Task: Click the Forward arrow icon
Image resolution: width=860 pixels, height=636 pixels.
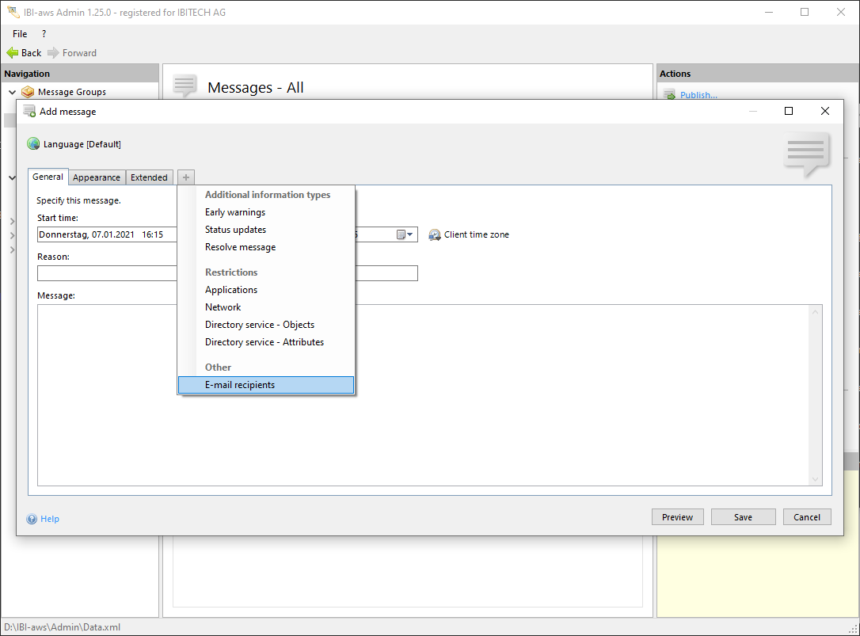Action: tap(53, 53)
